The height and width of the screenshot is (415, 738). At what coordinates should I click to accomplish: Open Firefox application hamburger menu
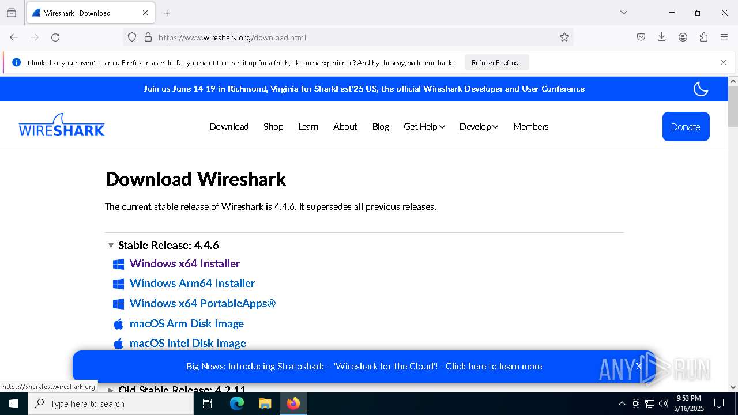(x=724, y=37)
